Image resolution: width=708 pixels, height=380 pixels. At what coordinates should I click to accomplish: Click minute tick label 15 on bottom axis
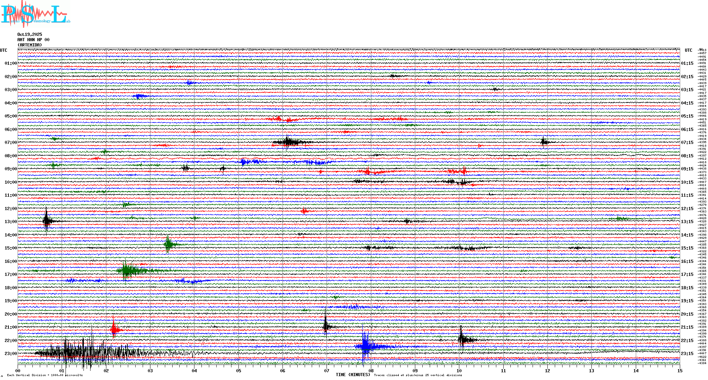click(x=679, y=370)
